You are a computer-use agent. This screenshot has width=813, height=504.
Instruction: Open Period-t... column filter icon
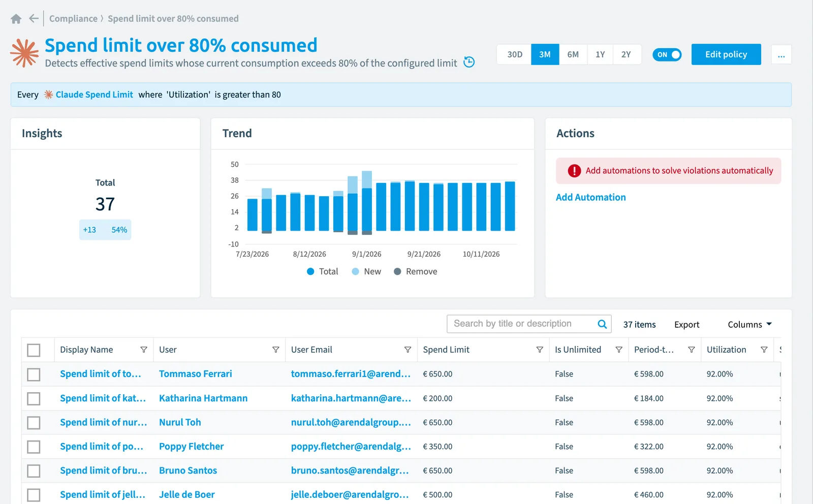click(692, 350)
